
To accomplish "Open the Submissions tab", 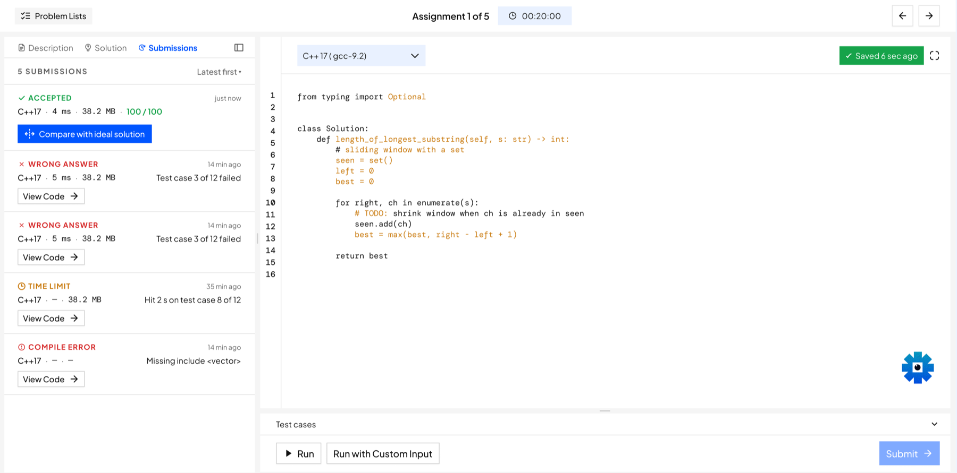I will click(x=168, y=48).
